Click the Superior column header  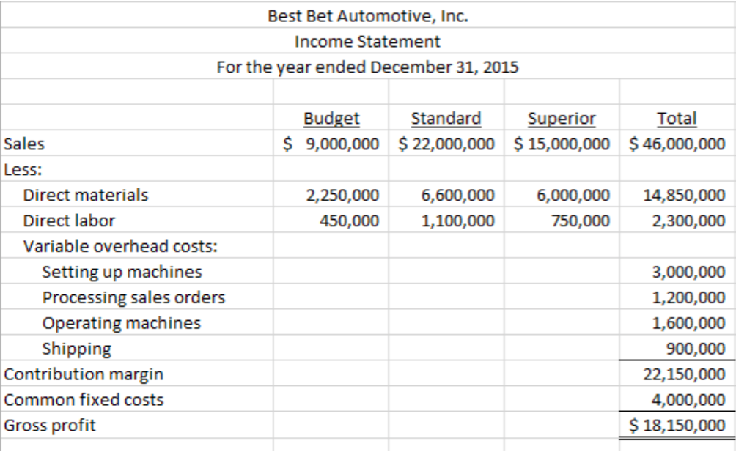point(562,119)
